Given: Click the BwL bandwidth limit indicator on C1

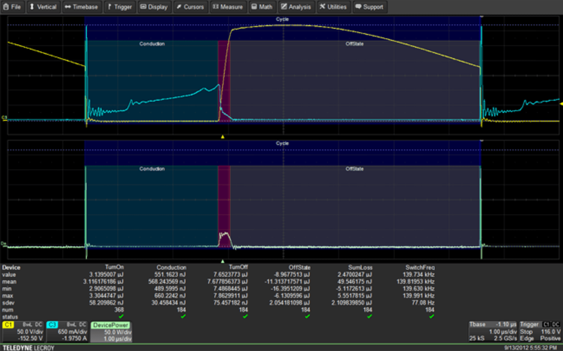Looking at the screenshot, I should 28,324.
